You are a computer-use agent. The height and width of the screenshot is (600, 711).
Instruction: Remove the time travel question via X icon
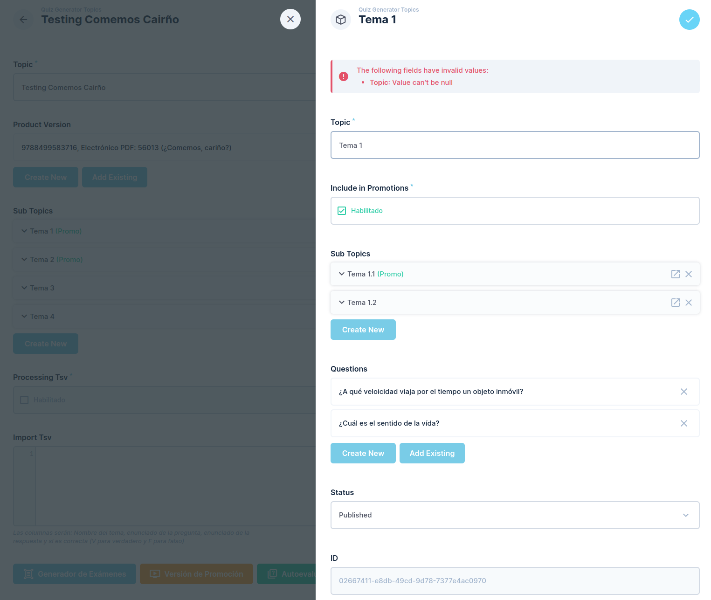tap(684, 392)
